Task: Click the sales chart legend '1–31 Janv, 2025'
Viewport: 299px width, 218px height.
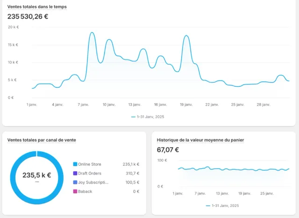Action: (148, 117)
